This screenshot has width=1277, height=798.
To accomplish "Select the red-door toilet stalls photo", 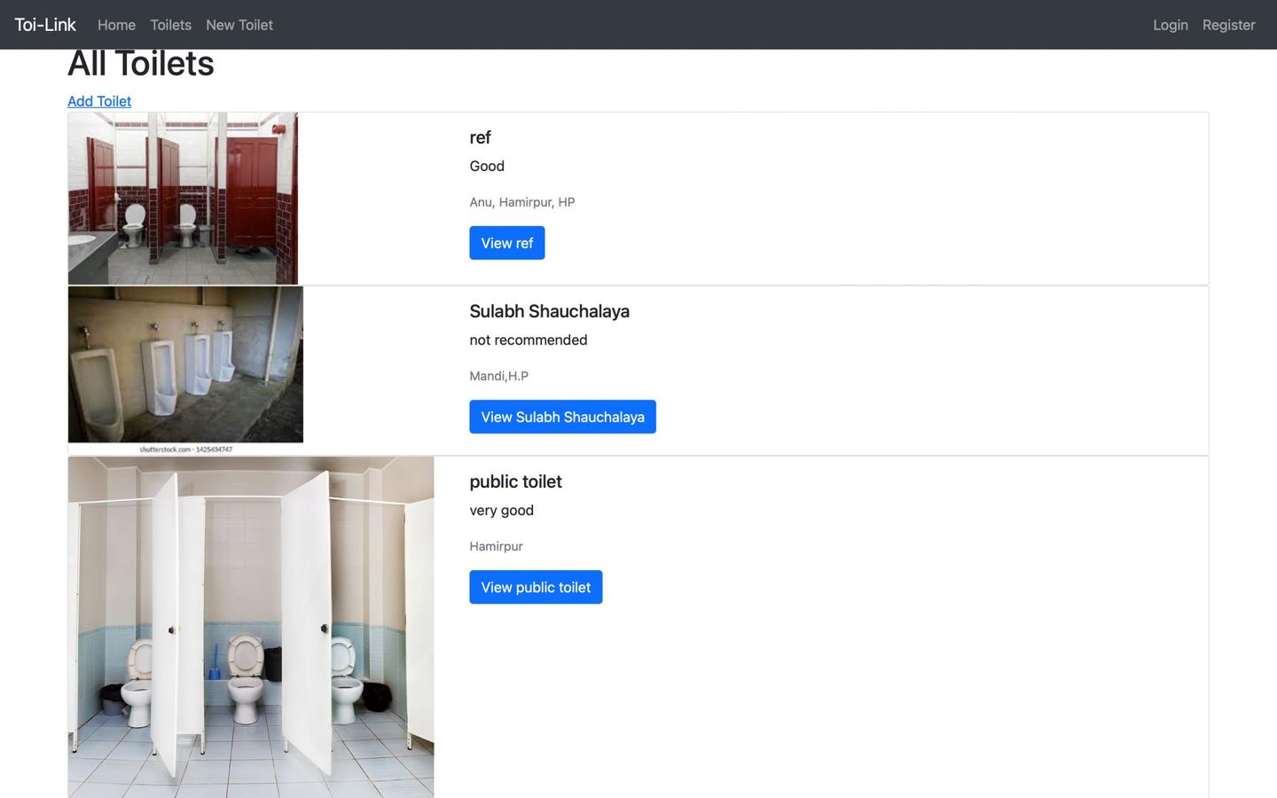I will pyautogui.click(x=183, y=199).
